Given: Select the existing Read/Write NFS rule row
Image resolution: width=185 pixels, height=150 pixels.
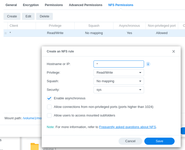Looking at the screenshot, I should (x=55, y=33).
